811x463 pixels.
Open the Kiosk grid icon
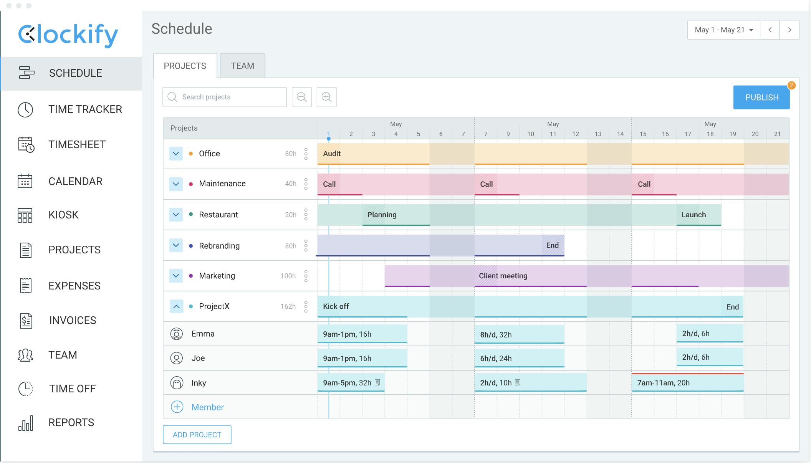tap(25, 215)
